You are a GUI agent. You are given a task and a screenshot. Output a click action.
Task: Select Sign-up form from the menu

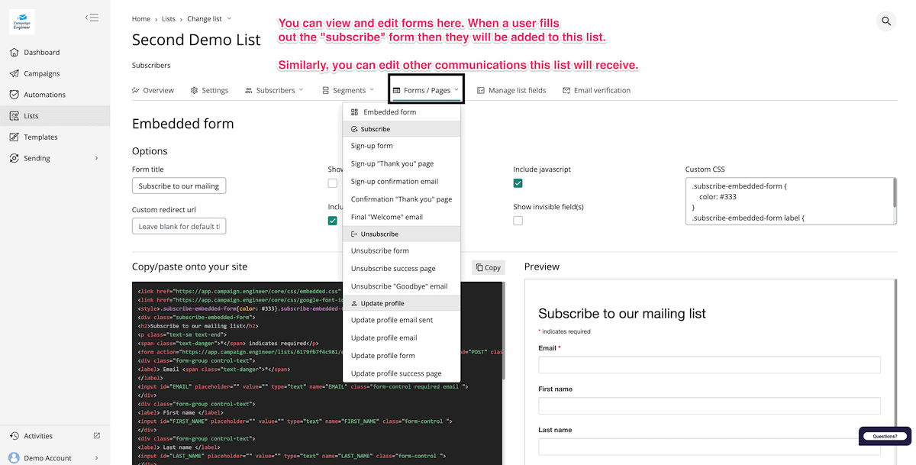[372, 146]
